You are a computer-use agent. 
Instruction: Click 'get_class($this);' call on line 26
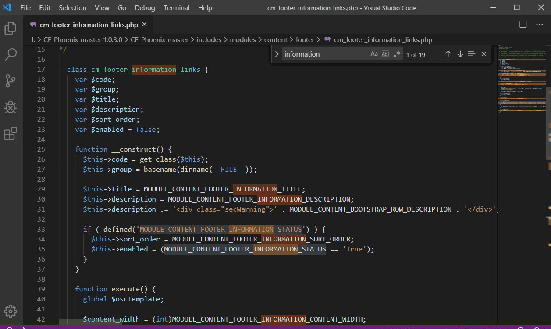point(174,159)
